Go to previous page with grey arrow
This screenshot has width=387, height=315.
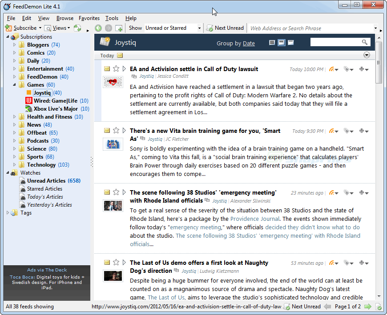click(x=327, y=307)
